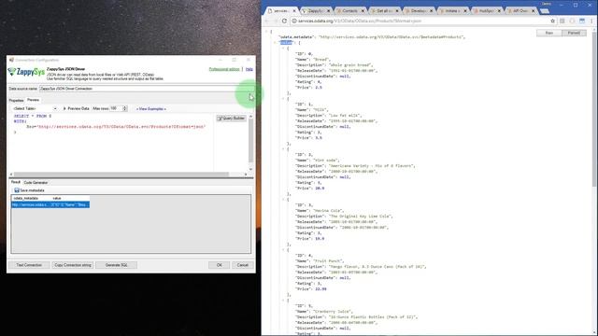Click the Test Connection button
Image resolution: width=598 pixels, height=336 pixels.
(x=29, y=265)
